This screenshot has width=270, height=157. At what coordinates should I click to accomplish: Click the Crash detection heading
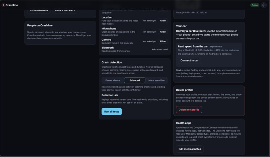coord(112,62)
